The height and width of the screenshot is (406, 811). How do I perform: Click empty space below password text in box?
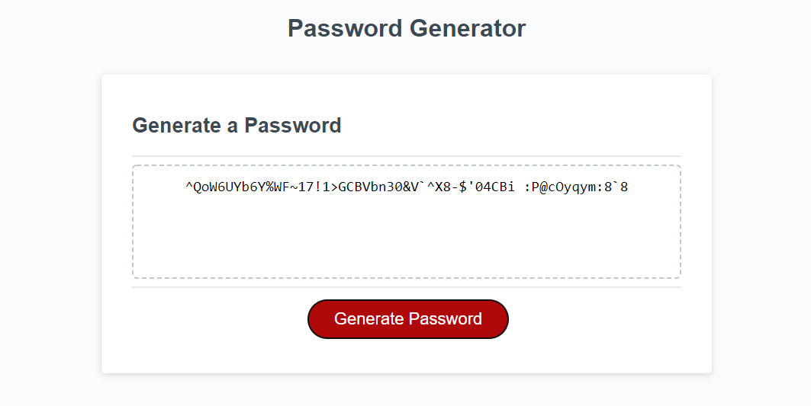point(407,238)
